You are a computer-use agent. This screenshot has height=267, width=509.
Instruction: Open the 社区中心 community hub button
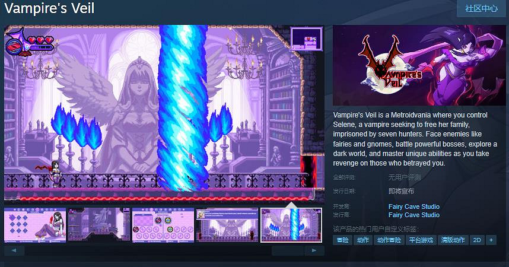(x=481, y=8)
